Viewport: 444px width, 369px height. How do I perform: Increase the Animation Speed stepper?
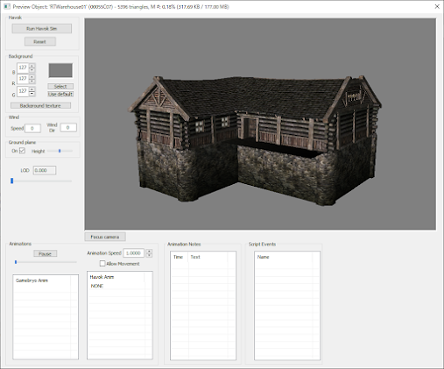[149, 251]
